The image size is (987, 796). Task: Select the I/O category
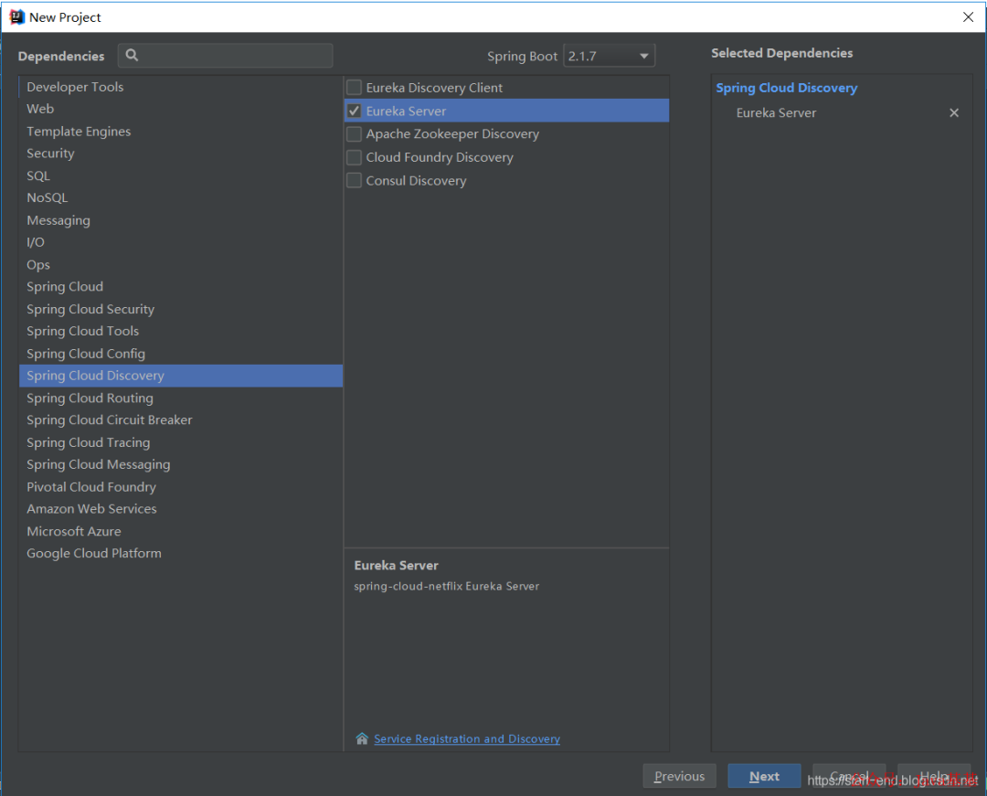(181, 242)
